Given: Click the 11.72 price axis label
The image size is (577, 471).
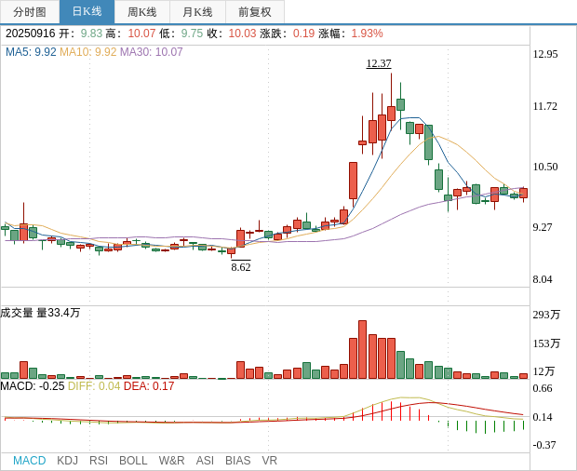Looking at the screenshot, I should coord(545,106).
